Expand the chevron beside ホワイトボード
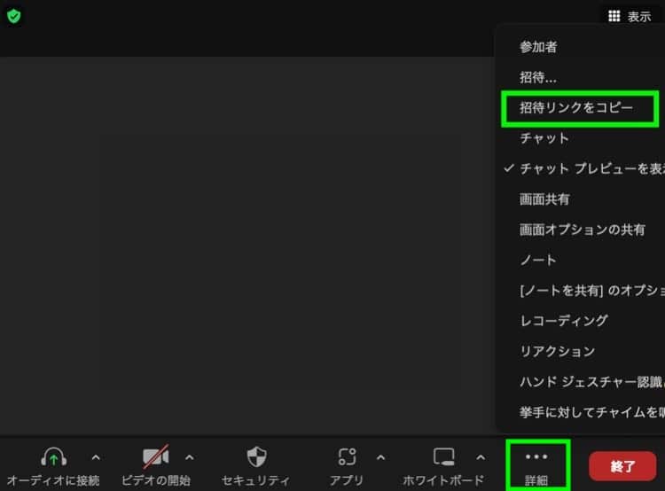Screen dimensions: 665x491 pyautogui.click(x=481, y=457)
